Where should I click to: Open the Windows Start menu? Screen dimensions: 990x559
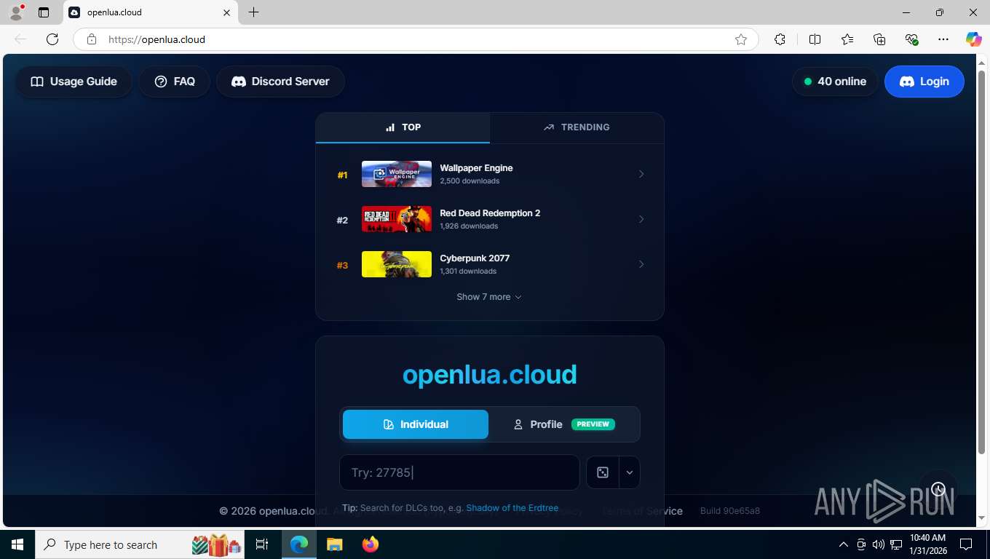(x=17, y=544)
